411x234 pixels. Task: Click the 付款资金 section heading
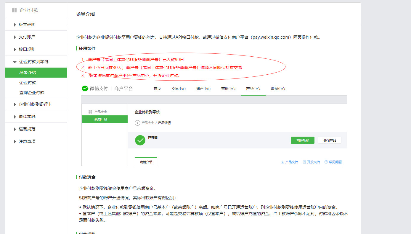pyautogui.click(x=87, y=177)
